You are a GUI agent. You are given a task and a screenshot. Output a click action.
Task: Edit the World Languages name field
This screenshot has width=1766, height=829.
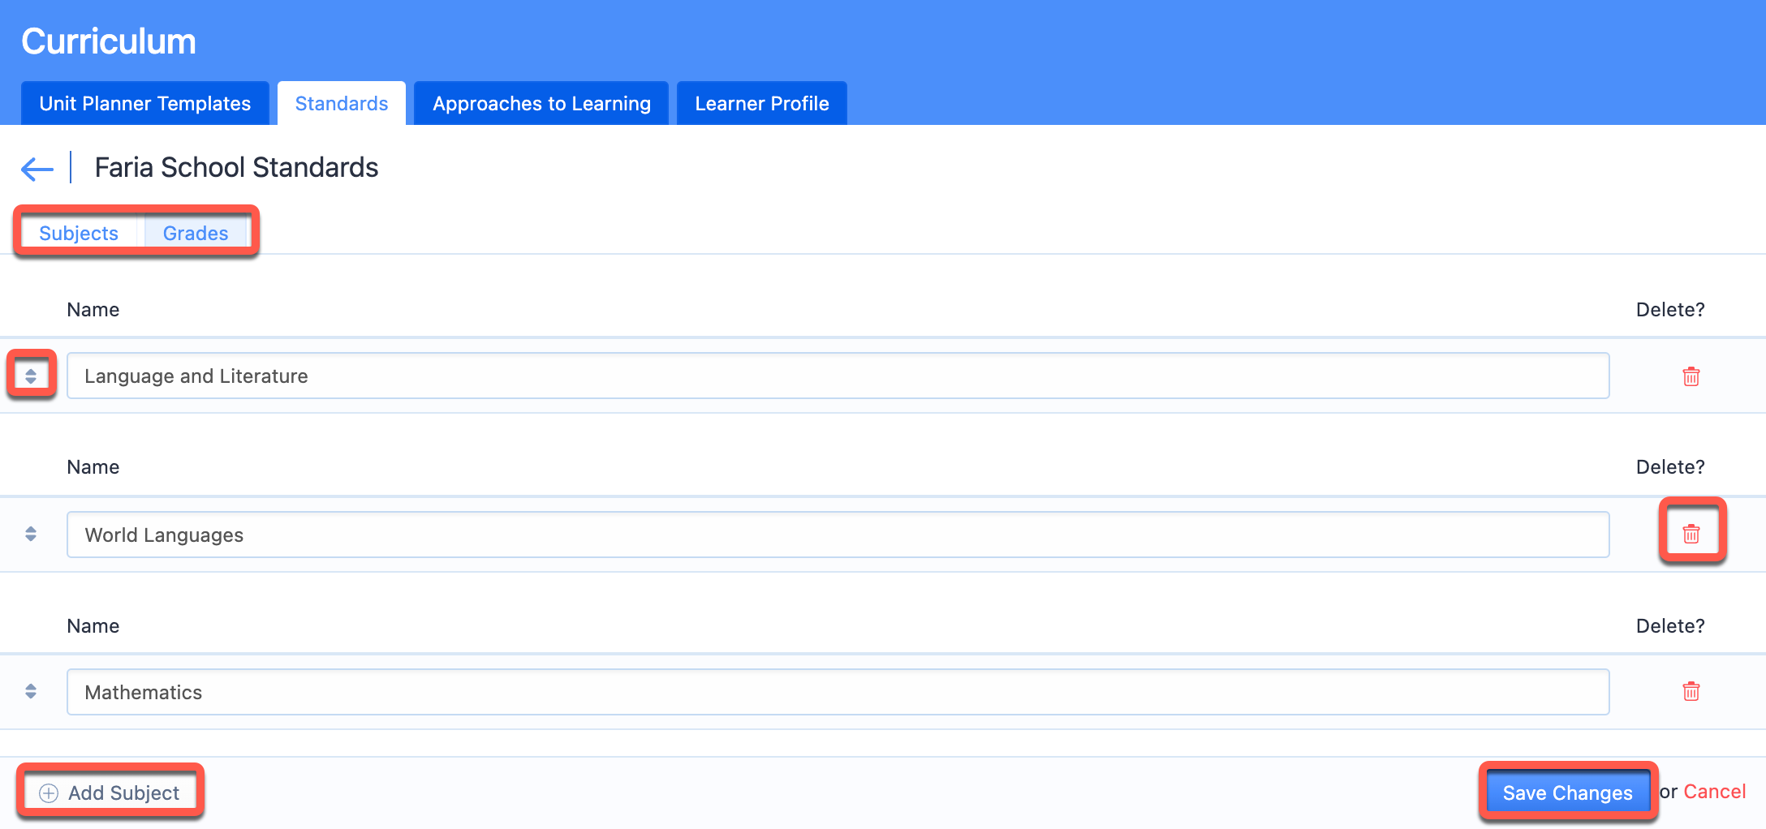pyautogui.click(x=838, y=535)
